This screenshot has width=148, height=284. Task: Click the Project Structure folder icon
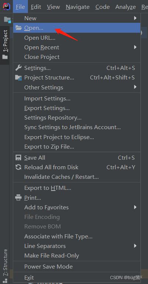pyautogui.click(x=18, y=78)
